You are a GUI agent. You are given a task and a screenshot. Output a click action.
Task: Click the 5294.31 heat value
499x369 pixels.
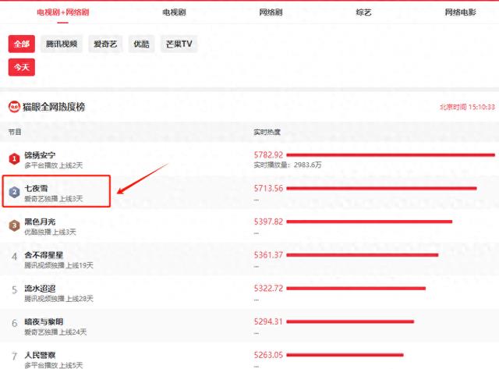click(268, 321)
